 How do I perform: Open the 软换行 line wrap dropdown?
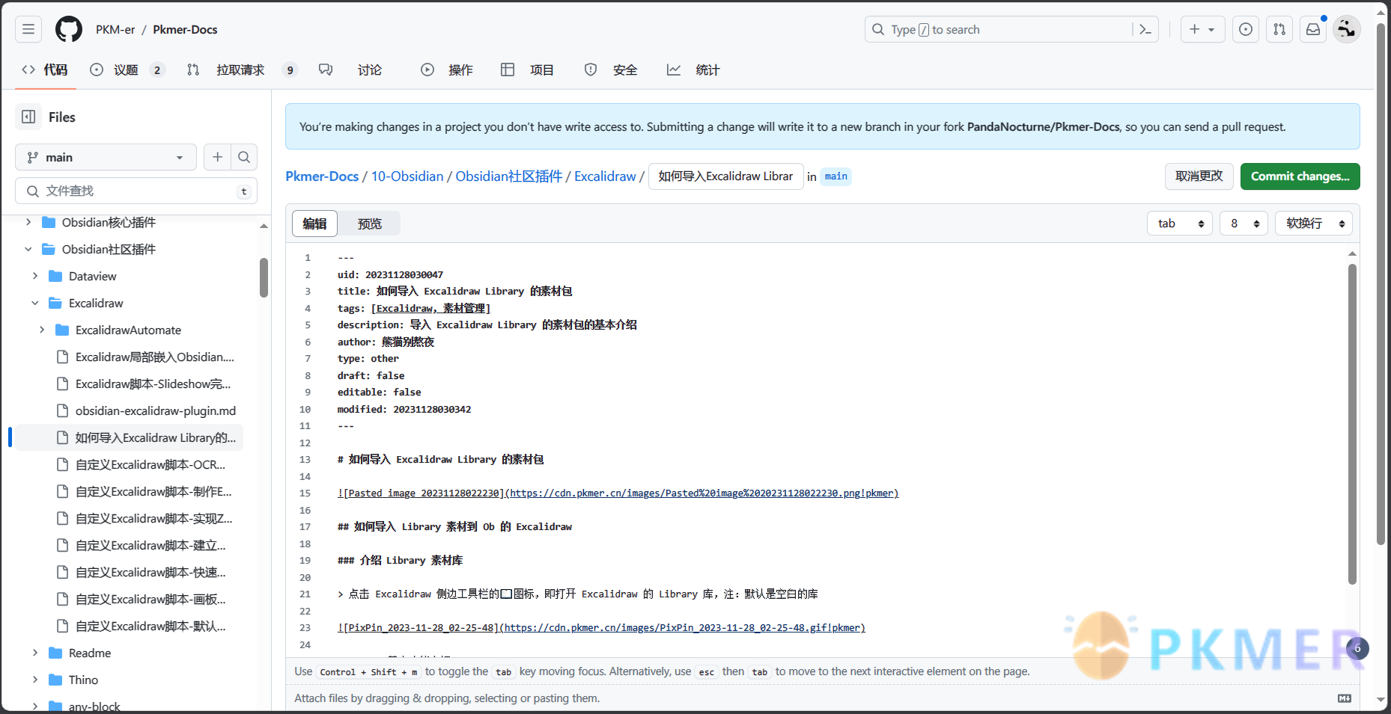[x=1314, y=224]
